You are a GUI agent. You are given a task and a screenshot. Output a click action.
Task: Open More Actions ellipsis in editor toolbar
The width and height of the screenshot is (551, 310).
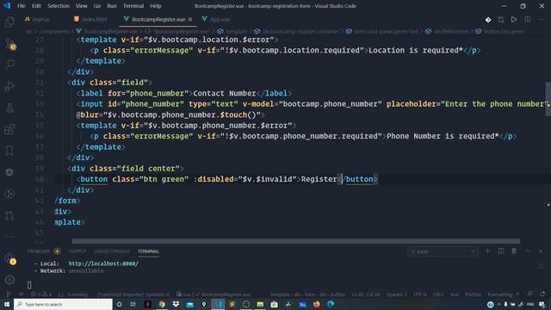(541, 19)
